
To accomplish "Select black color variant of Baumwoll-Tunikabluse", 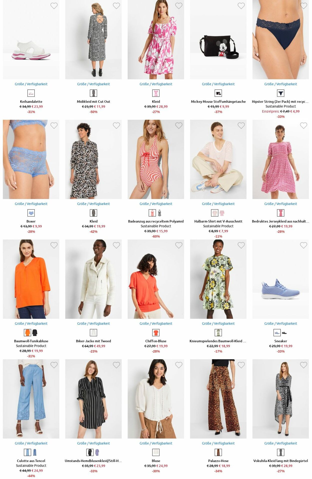I will pos(35,333).
